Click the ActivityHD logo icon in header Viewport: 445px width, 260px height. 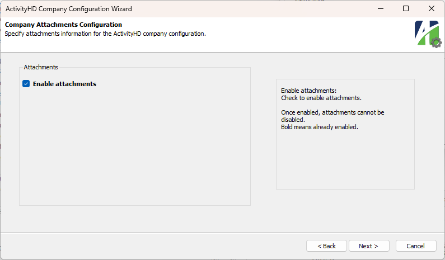(427, 33)
